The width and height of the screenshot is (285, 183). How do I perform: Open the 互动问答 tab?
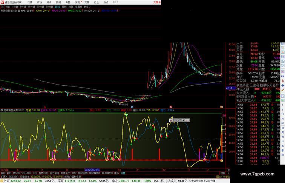click(x=58, y=177)
